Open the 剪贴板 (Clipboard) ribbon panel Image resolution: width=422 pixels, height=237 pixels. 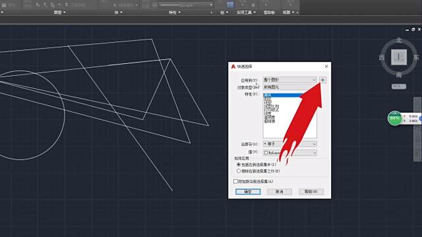tap(269, 13)
